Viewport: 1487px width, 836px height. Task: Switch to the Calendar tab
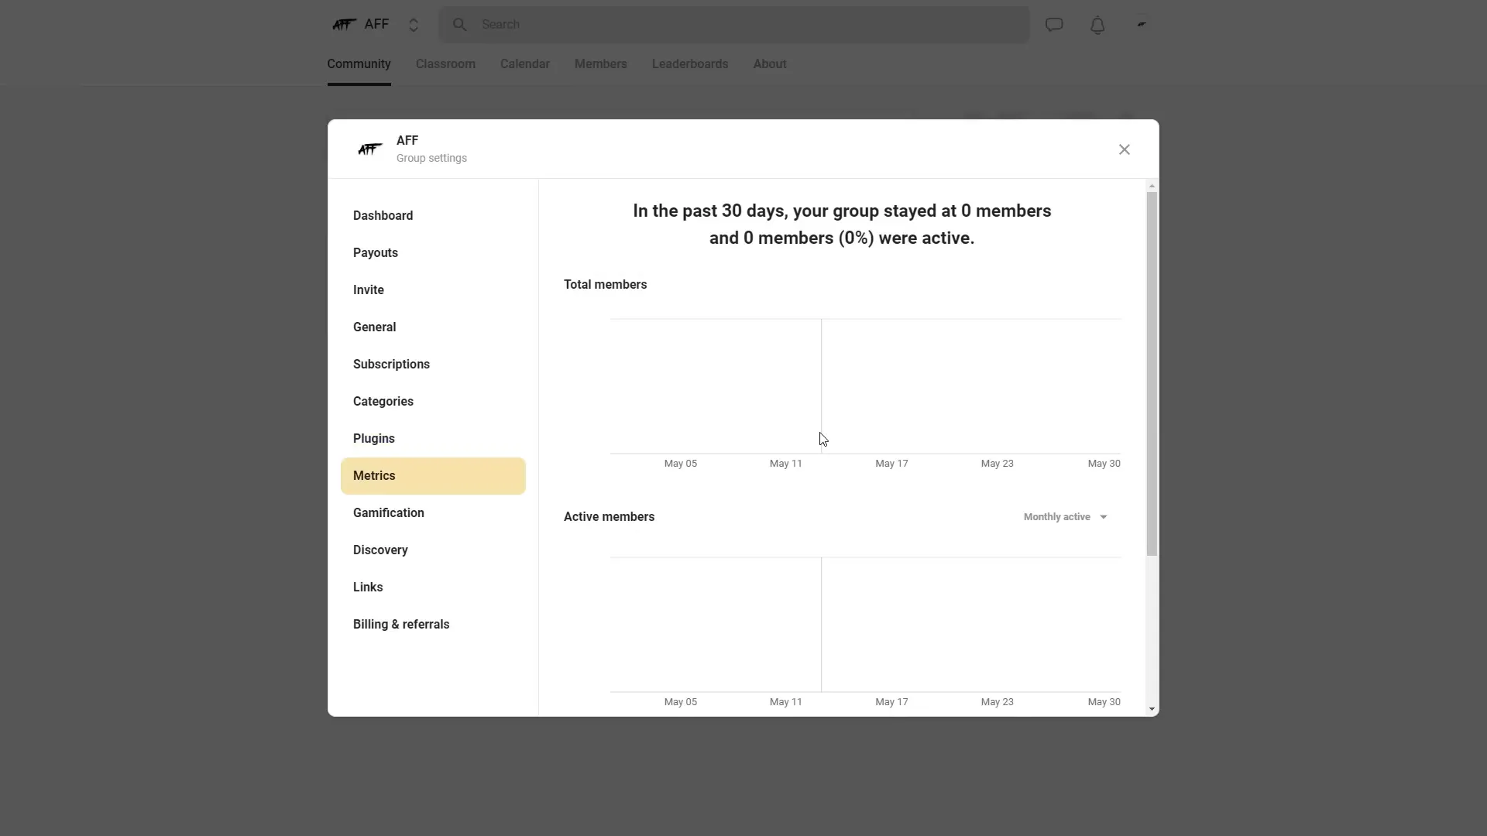525,64
